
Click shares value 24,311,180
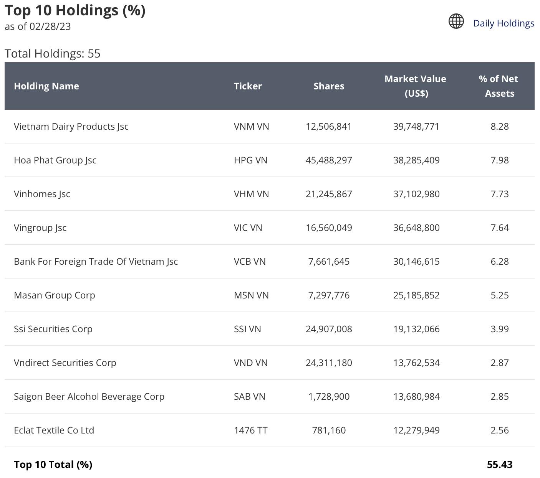pyautogui.click(x=329, y=363)
